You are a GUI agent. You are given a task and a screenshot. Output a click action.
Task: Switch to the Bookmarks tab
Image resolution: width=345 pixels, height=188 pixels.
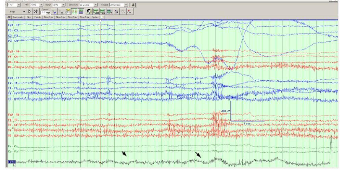pyautogui.click(x=18, y=17)
